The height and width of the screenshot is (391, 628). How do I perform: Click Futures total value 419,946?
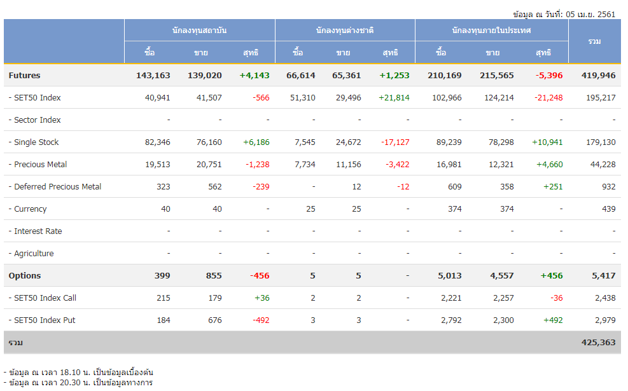598,75
